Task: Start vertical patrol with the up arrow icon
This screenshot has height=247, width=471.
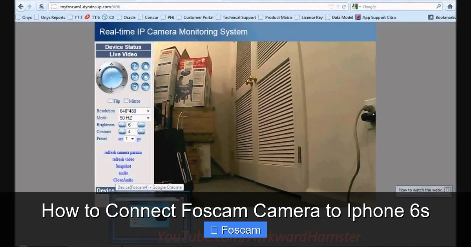Action: pos(134,66)
